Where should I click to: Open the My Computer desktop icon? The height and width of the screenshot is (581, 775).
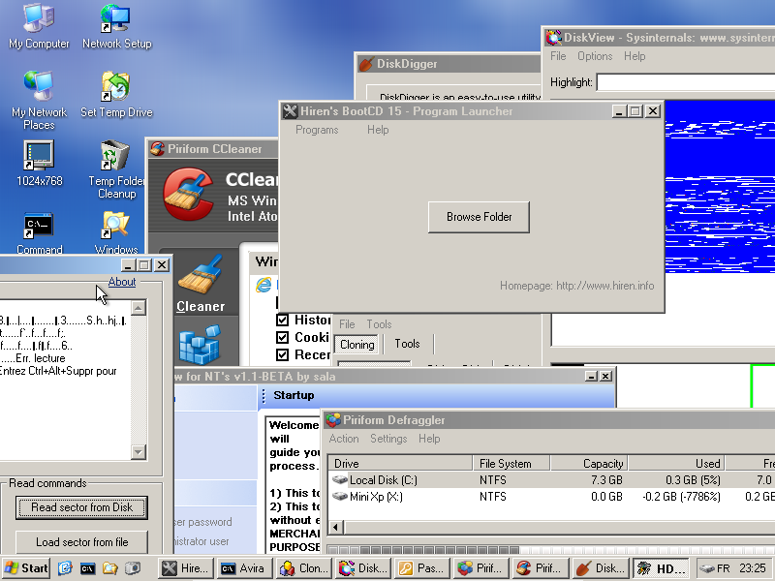[x=39, y=26]
